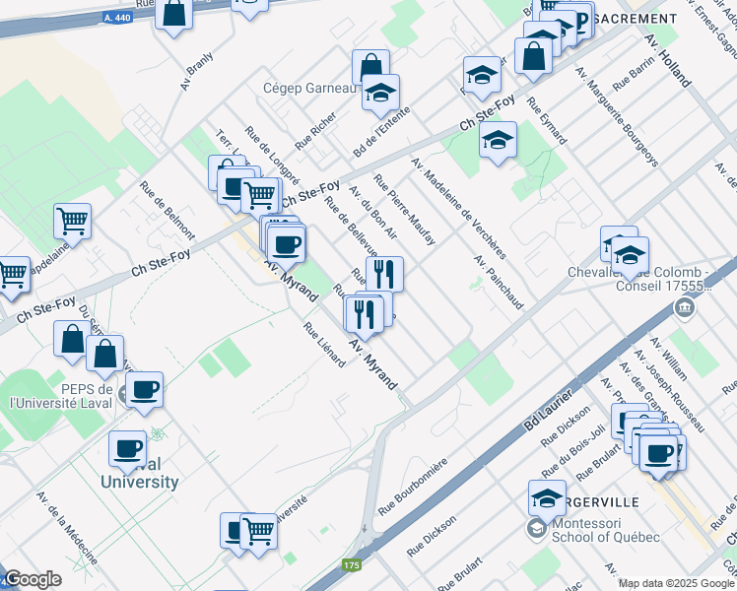Select the graduation cap marker above Montessori School
Image resolution: width=737 pixels, height=591 pixels.
pyautogui.click(x=547, y=499)
